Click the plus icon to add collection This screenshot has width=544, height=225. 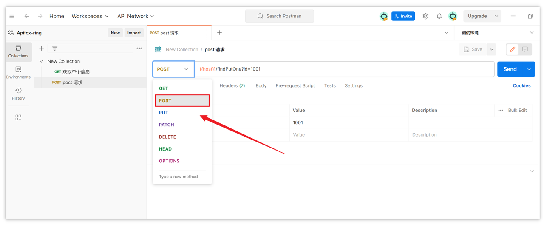(x=41, y=48)
